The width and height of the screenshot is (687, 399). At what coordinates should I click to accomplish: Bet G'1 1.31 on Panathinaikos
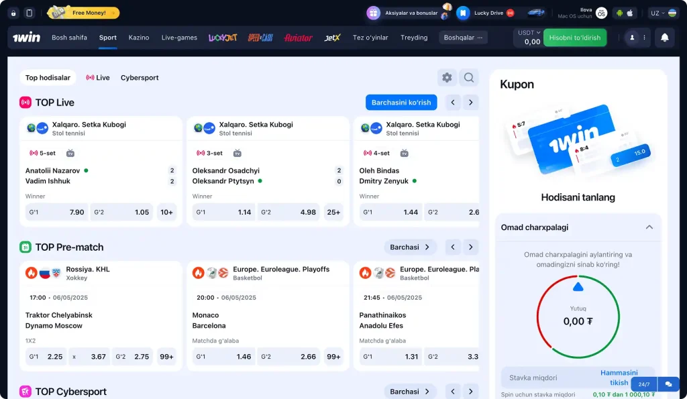click(390, 357)
